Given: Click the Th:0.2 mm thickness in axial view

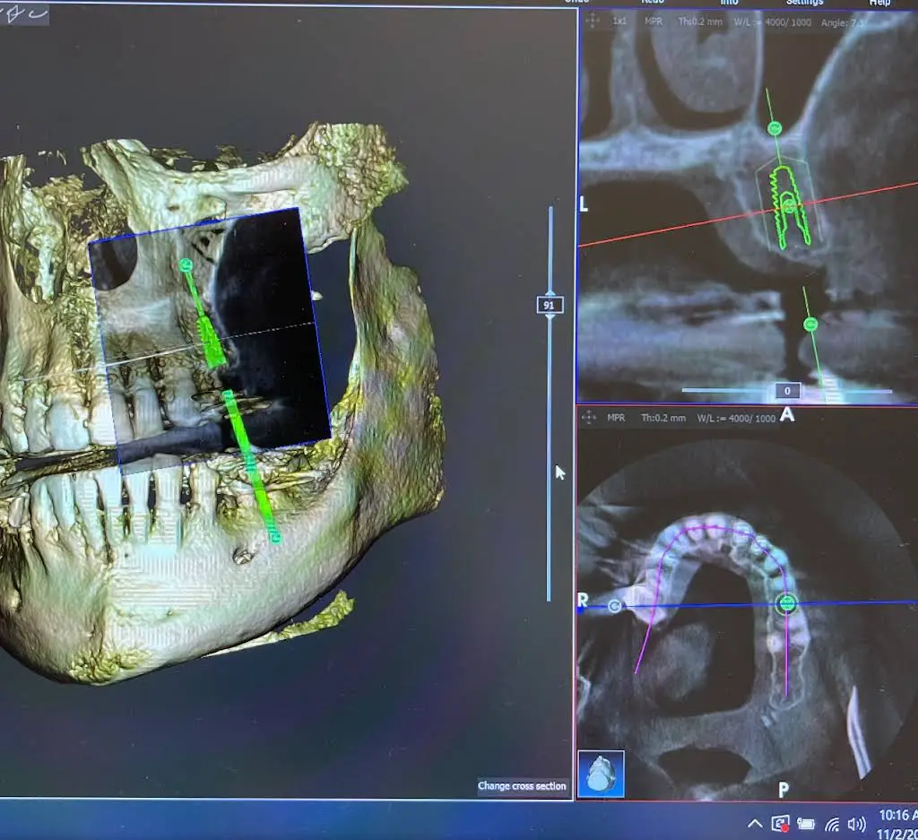Looking at the screenshot, I should [663, 418].
